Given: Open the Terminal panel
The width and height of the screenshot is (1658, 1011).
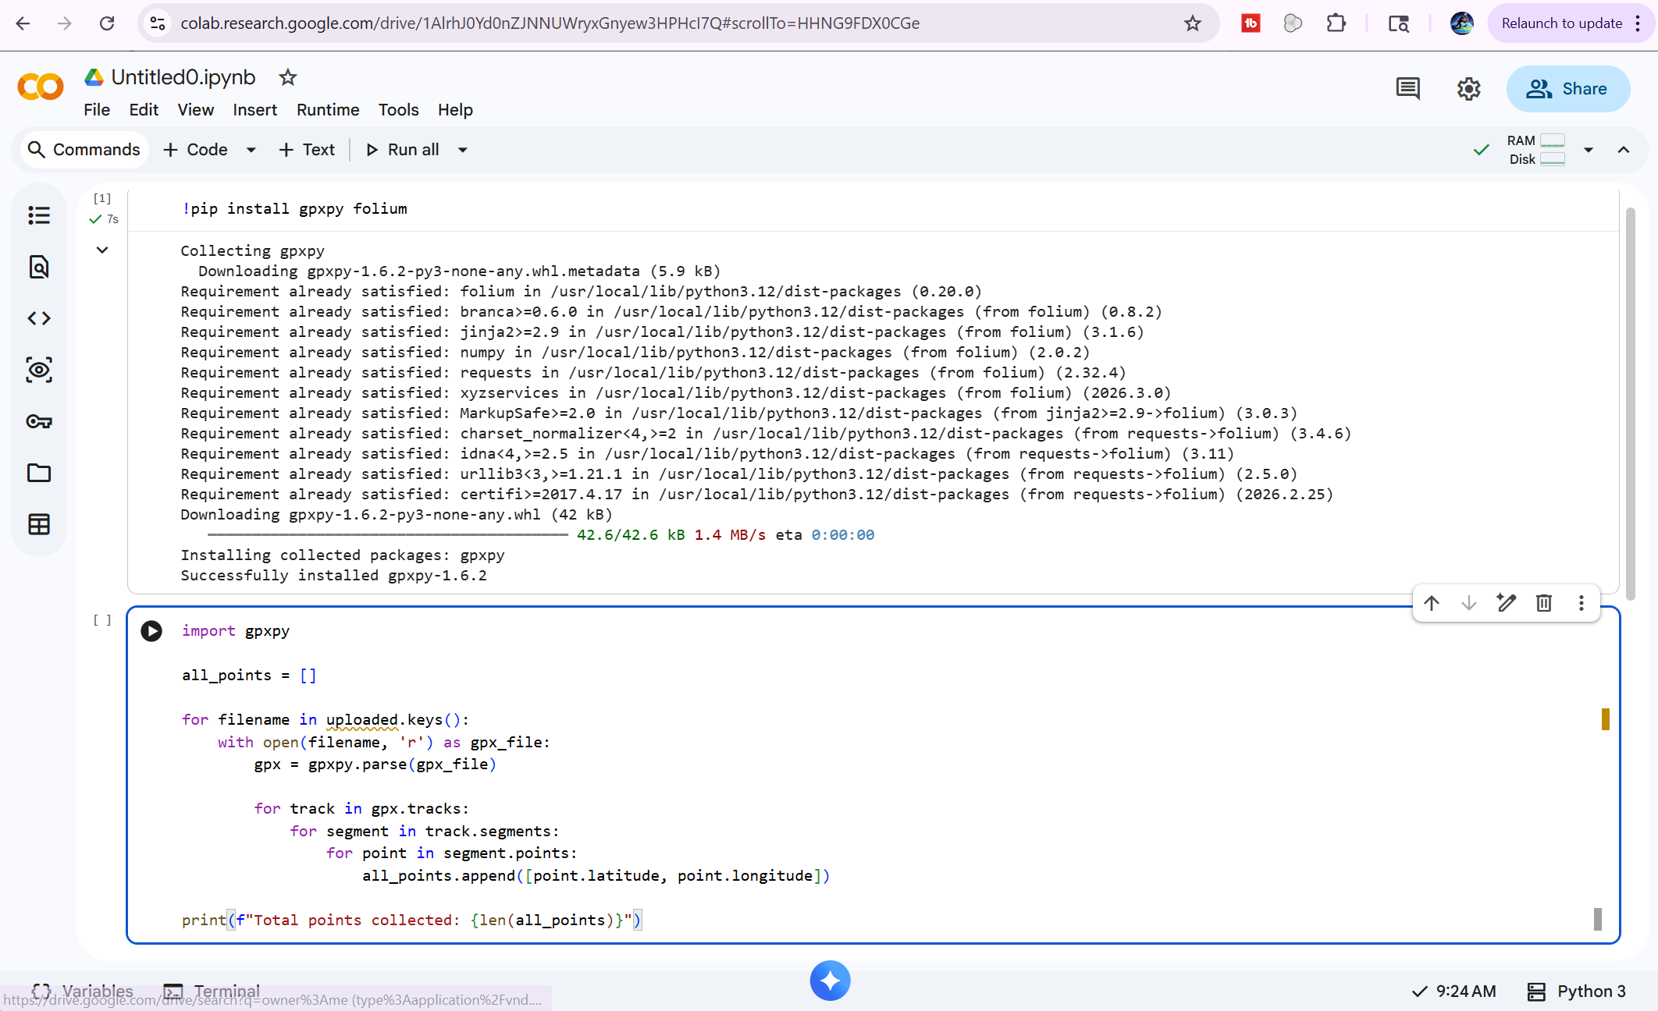Looking at the screenshot, I should coord(212,991).
